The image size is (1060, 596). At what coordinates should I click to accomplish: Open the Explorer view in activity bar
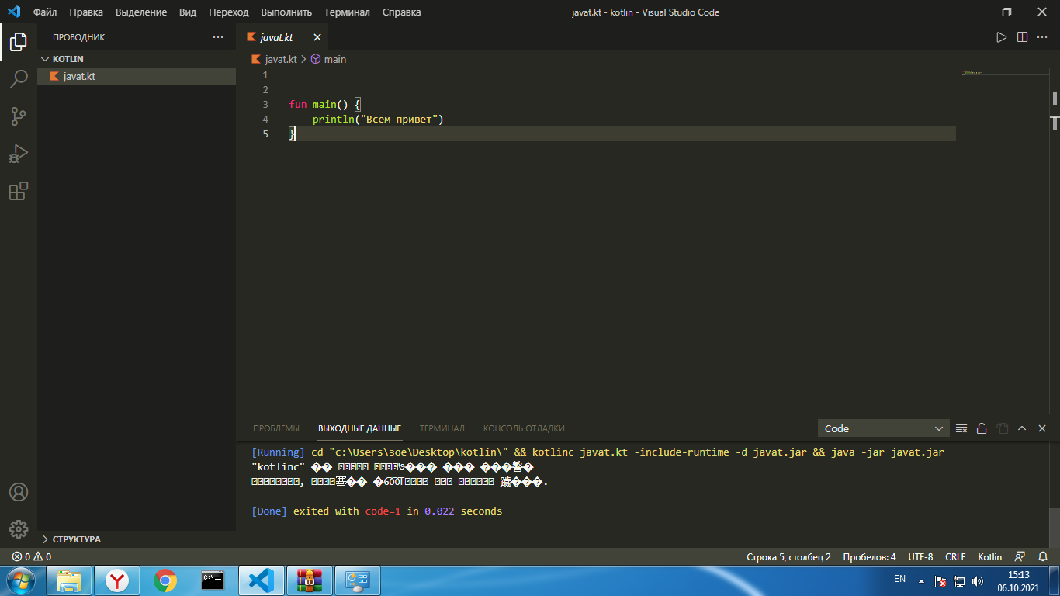point(19,42)
